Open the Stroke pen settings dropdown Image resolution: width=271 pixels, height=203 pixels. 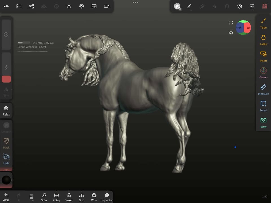tap(189, 6)
